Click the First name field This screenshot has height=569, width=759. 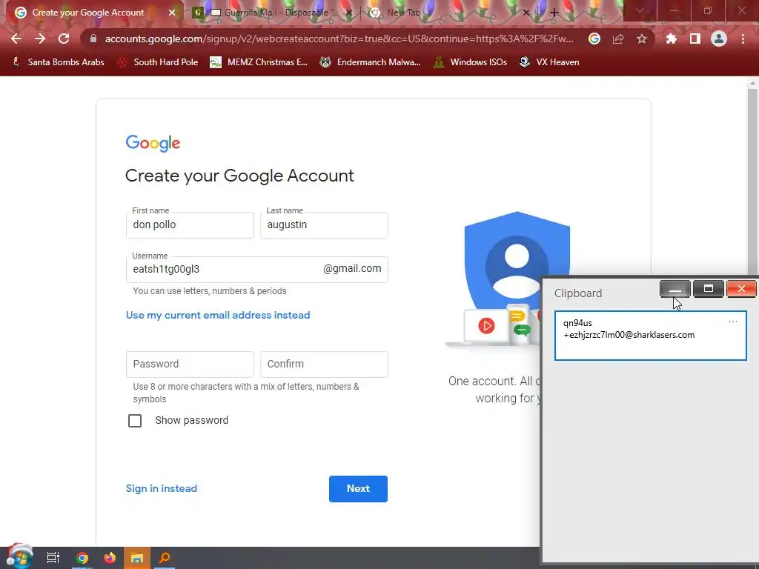click(x=190, y=225)
